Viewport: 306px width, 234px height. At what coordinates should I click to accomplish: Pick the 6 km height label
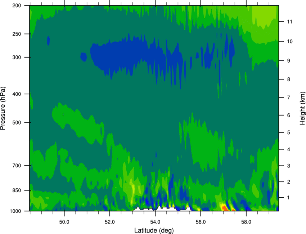pos(288,115)
